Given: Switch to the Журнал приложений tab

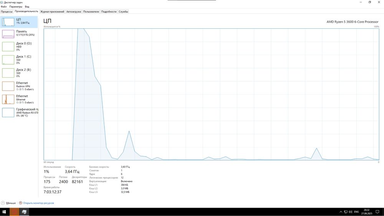Looking at the screenshot, I should (52, 11).
